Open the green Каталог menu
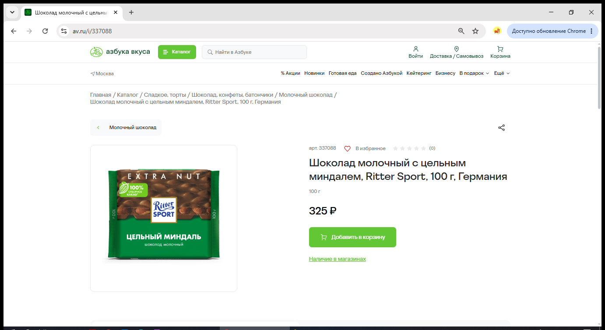The image size is (605, 330). (177, 52)
